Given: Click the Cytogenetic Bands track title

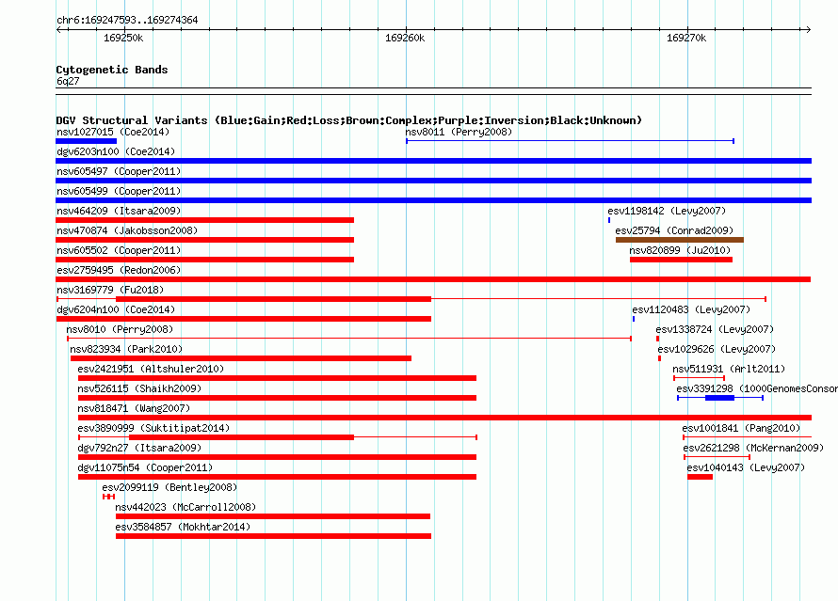Looking at the screenshot, I should point(112,70).
